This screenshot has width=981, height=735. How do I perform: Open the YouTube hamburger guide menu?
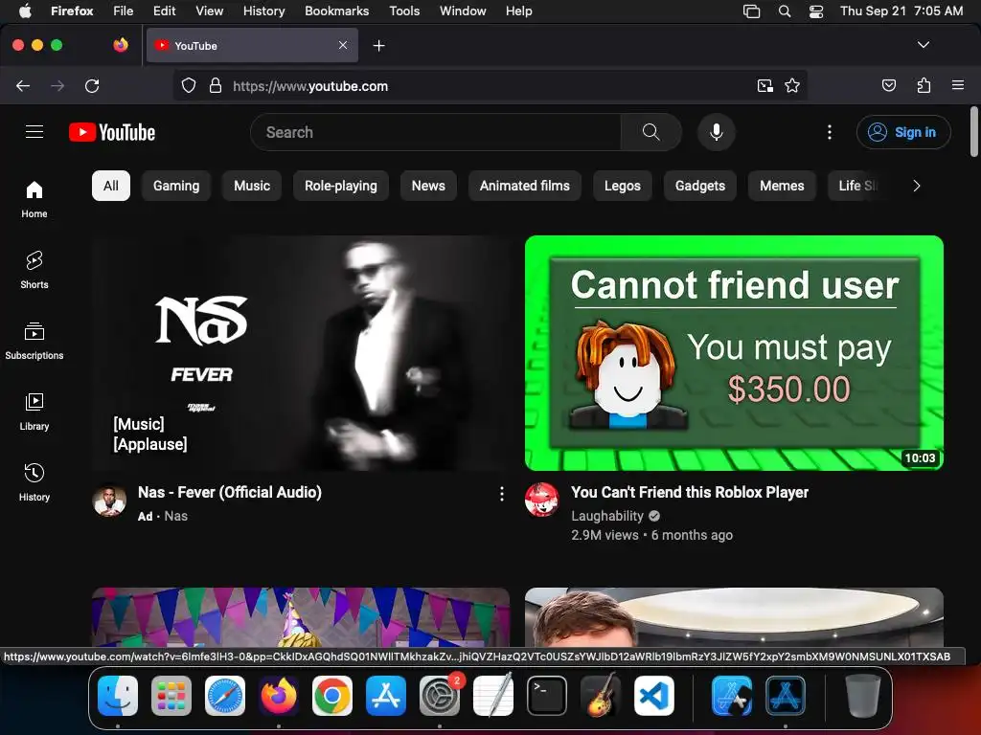[x=34, y=132]
